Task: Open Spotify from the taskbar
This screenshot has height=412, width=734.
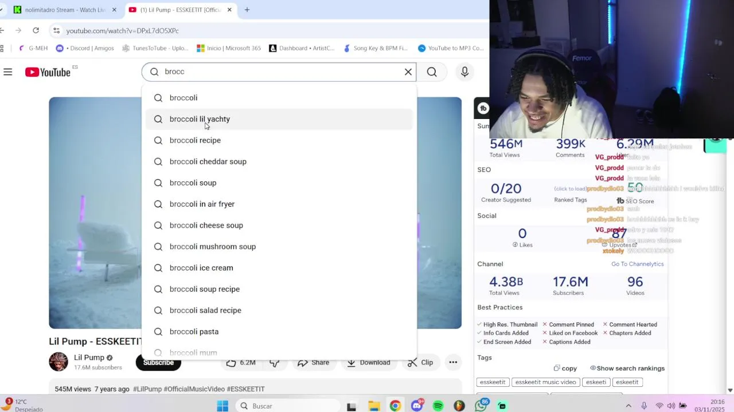Action: (x=438, y=406)
